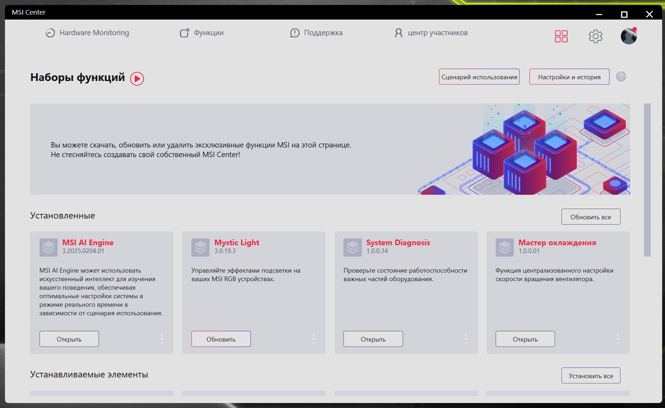
Task: Minimize the MSI Center window
Action: pos(599,14)
